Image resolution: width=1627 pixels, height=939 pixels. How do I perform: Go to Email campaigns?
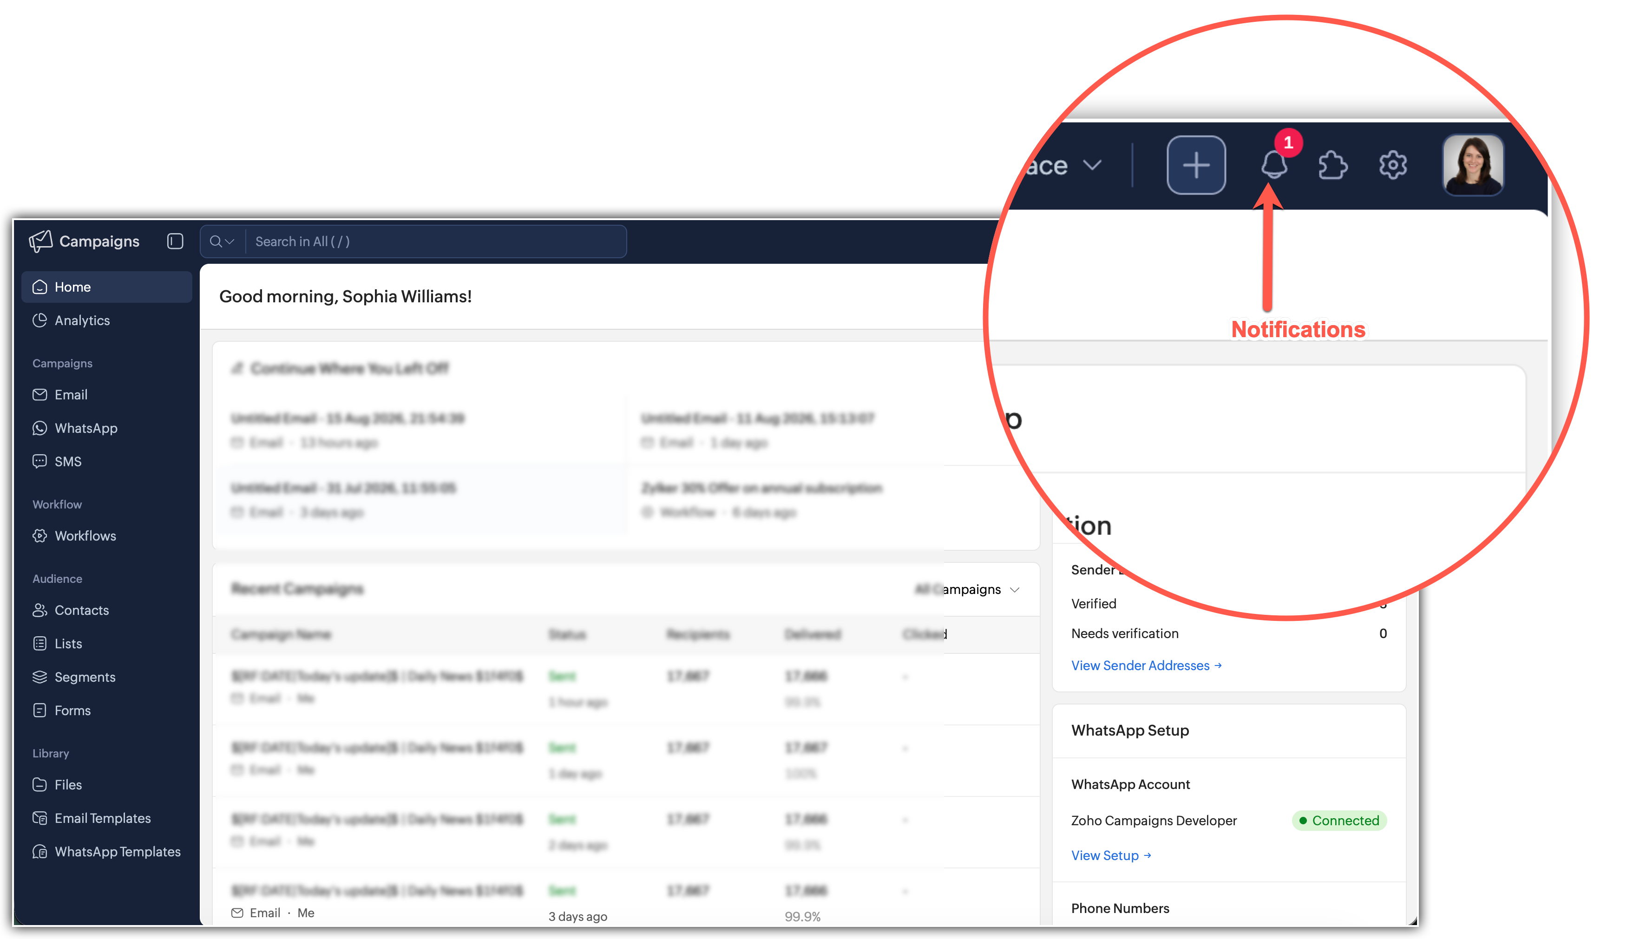point(106,395)
